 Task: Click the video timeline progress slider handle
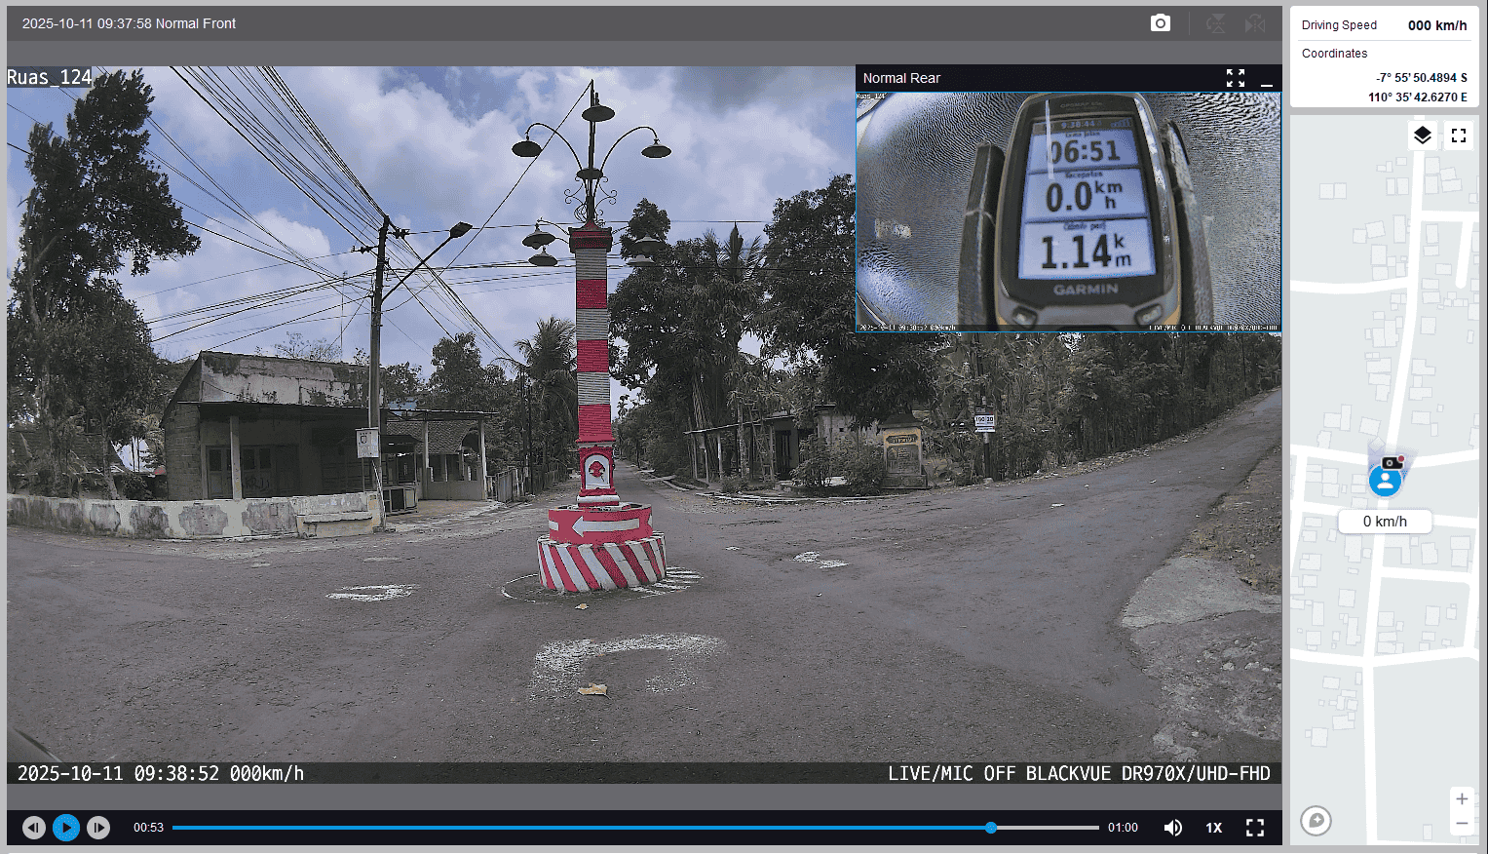click(x=991, y=828)
